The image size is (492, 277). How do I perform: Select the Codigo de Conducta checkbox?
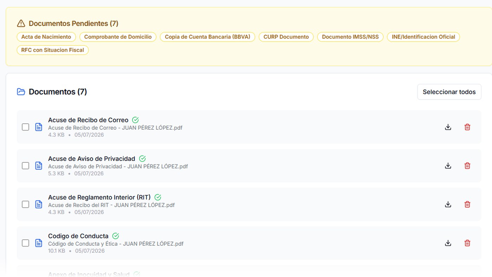click(25, 243)
